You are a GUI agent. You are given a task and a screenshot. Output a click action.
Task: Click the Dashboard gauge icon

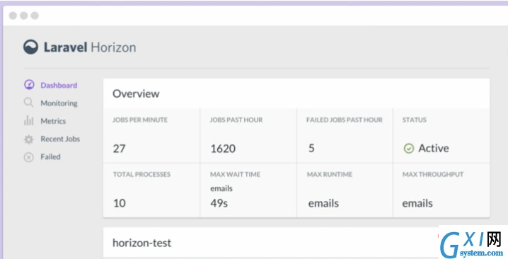point(29,85)
